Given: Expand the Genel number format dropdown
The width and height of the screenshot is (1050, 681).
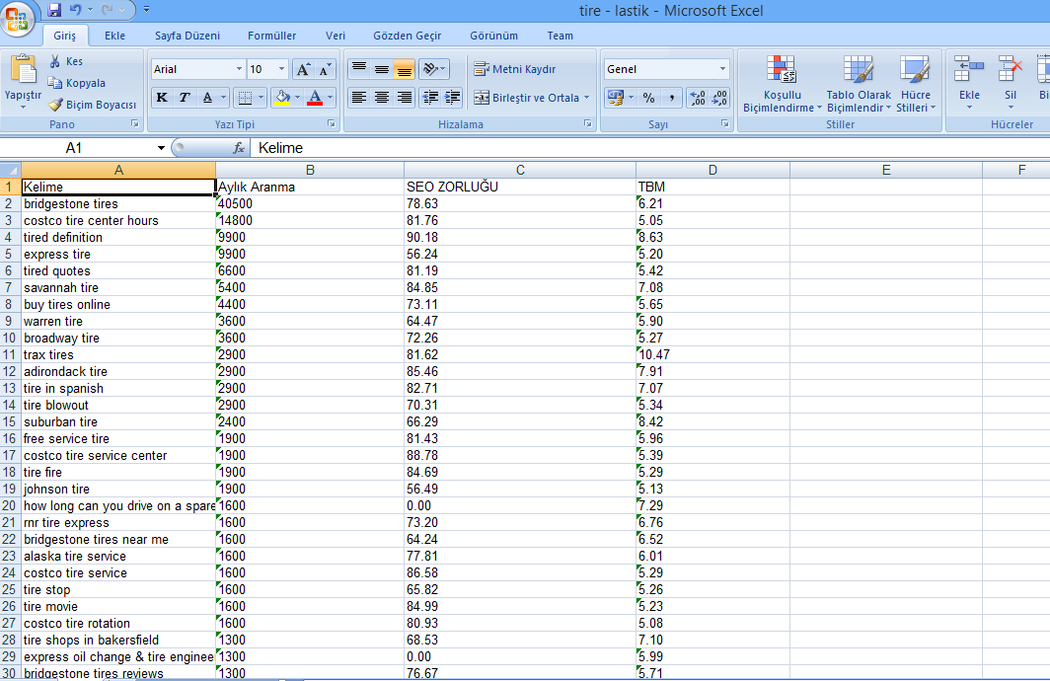Looking at the screenshot, I should click(x=722, y=69).
